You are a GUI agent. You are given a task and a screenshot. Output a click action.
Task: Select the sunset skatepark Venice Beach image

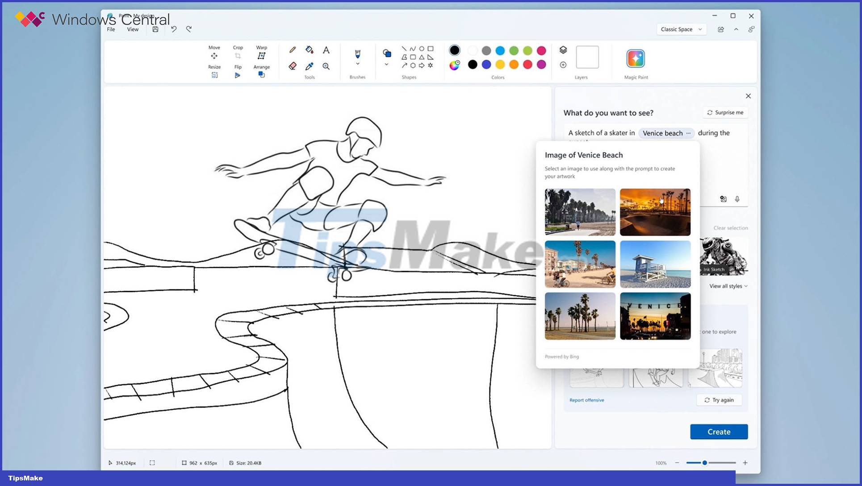click(655, 212)
